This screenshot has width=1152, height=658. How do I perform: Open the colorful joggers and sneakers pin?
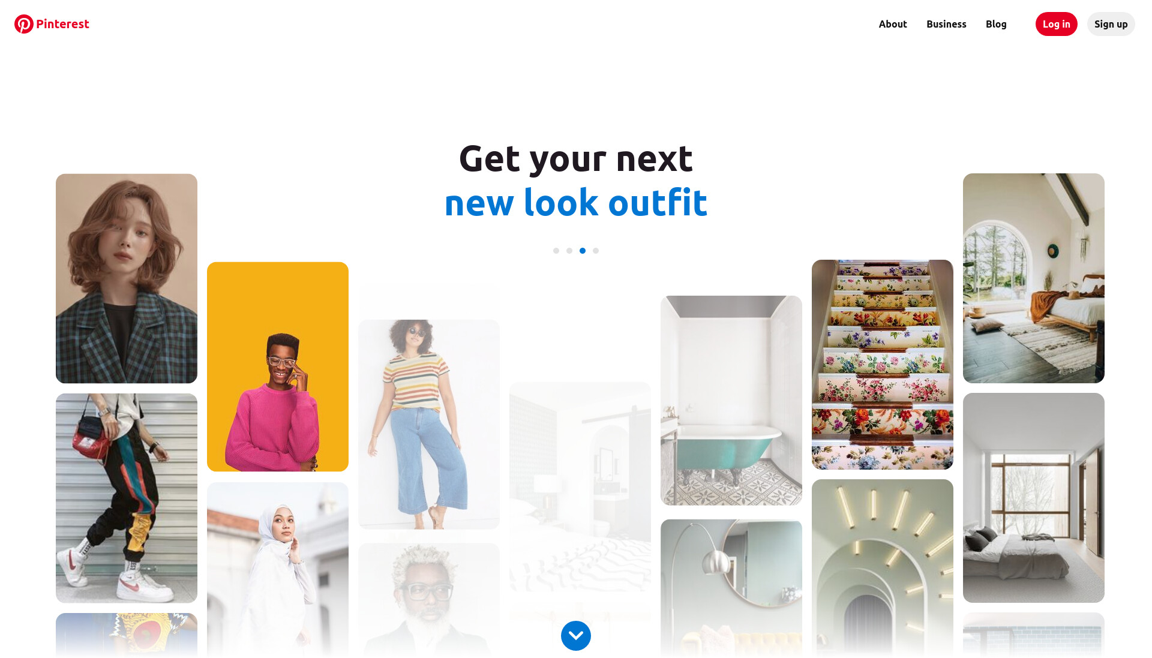tap(127, 498)
